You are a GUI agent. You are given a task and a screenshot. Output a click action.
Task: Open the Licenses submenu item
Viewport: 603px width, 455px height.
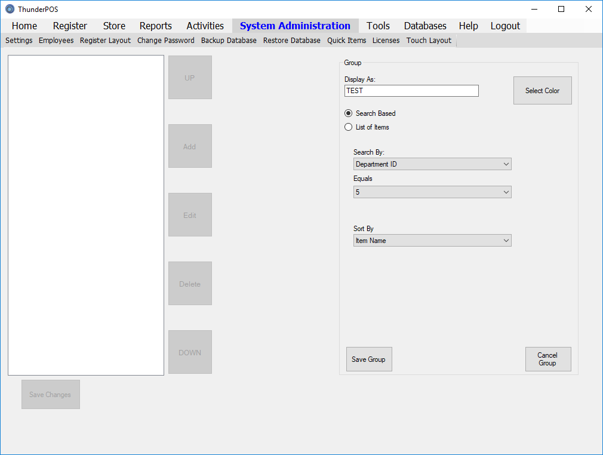[386, 41]
